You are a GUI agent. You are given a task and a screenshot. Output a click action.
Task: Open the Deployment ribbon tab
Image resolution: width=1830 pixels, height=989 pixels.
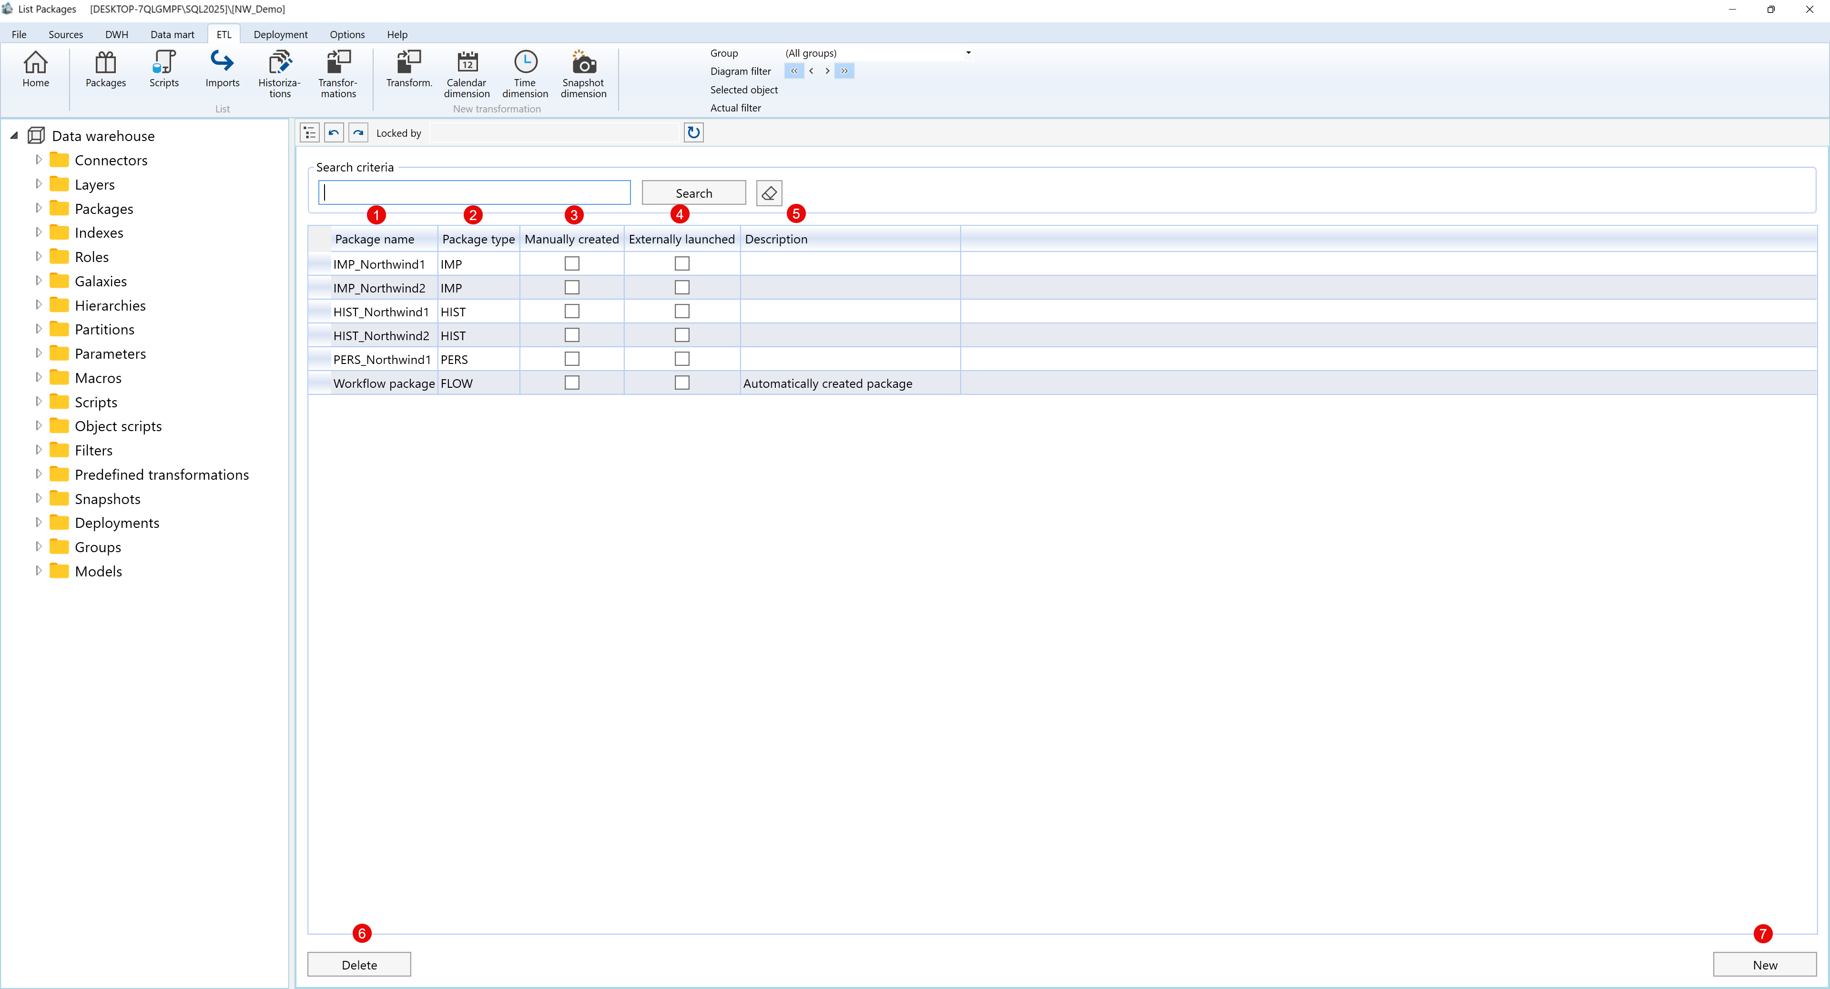pos(280,34)
